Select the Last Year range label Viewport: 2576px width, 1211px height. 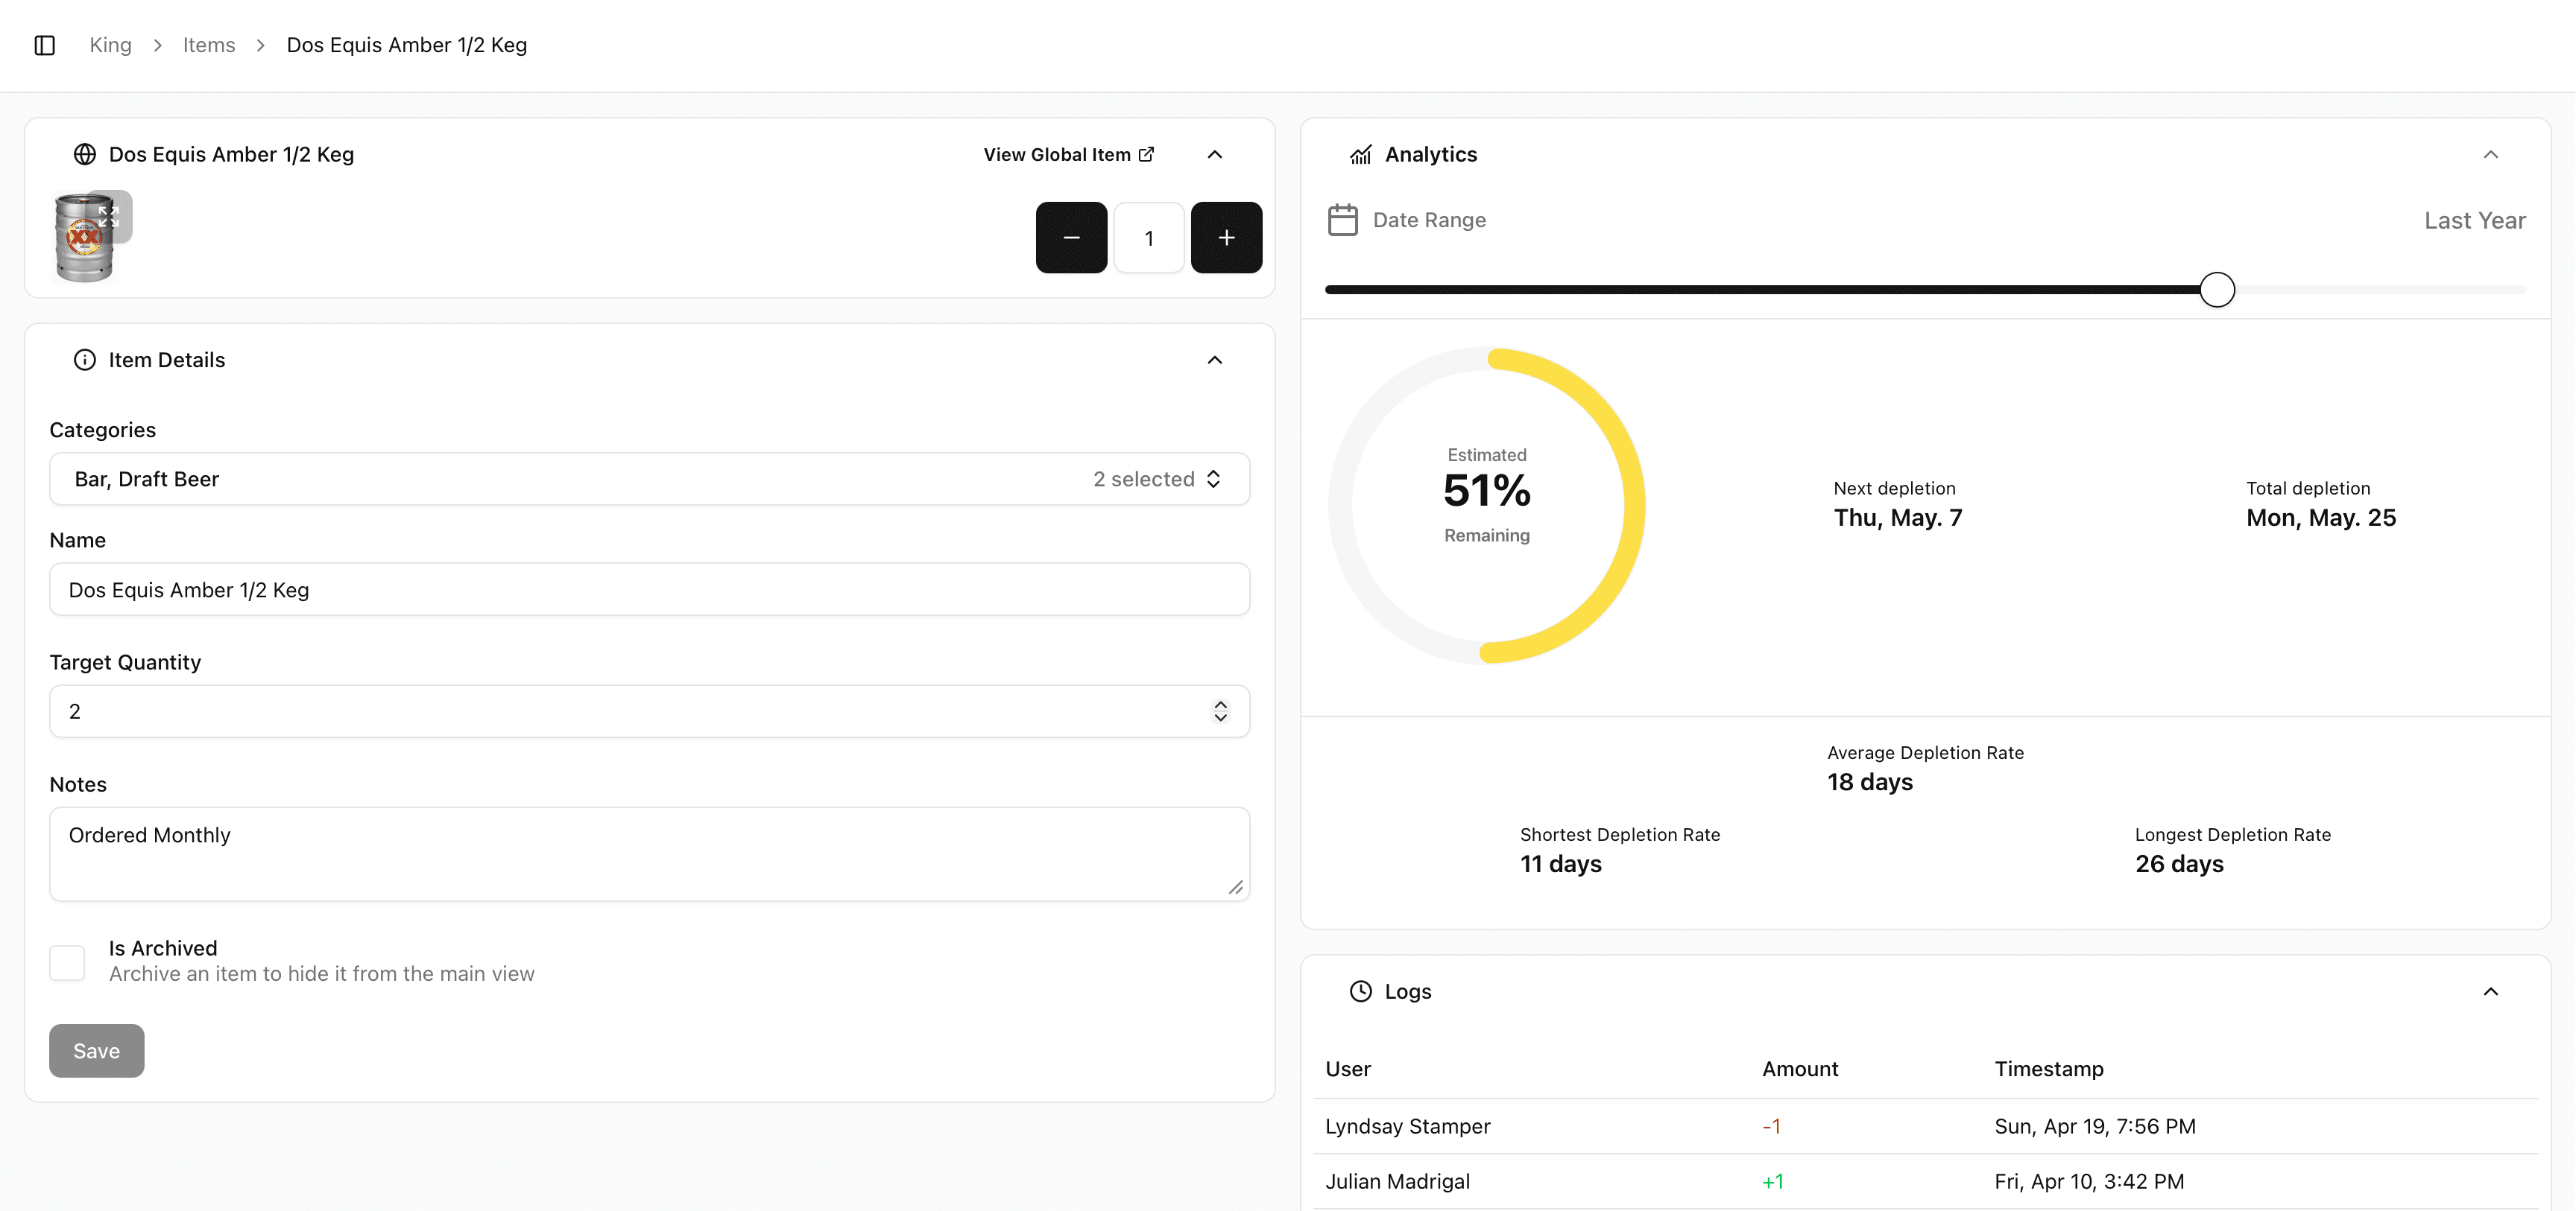click(x=2475, y=220)
